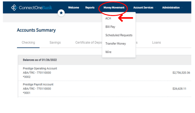Screen dimensions: 195x113
Task: Choose Transfer Money menu entry
Action: point(116,43)
